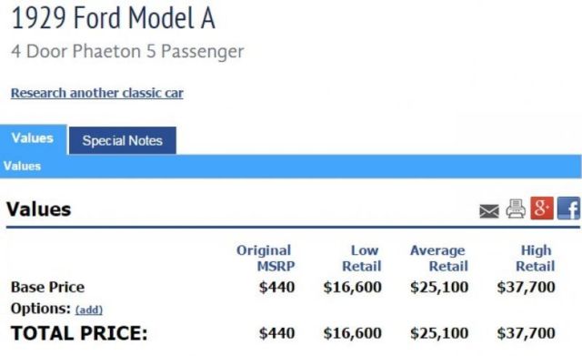The width and height of the screenshot is (582, 356).
Task: Share values via the Facebook icon
Action: click(x=568, y=209)
